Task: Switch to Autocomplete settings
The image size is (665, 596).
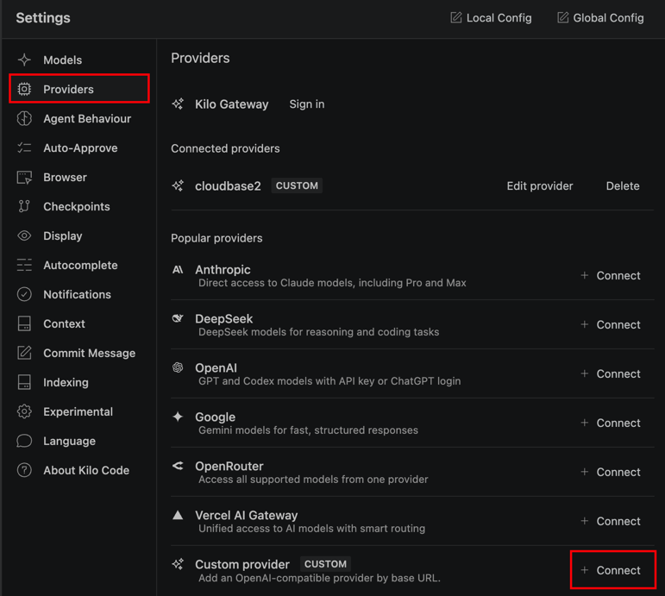Action: (79, 265)
